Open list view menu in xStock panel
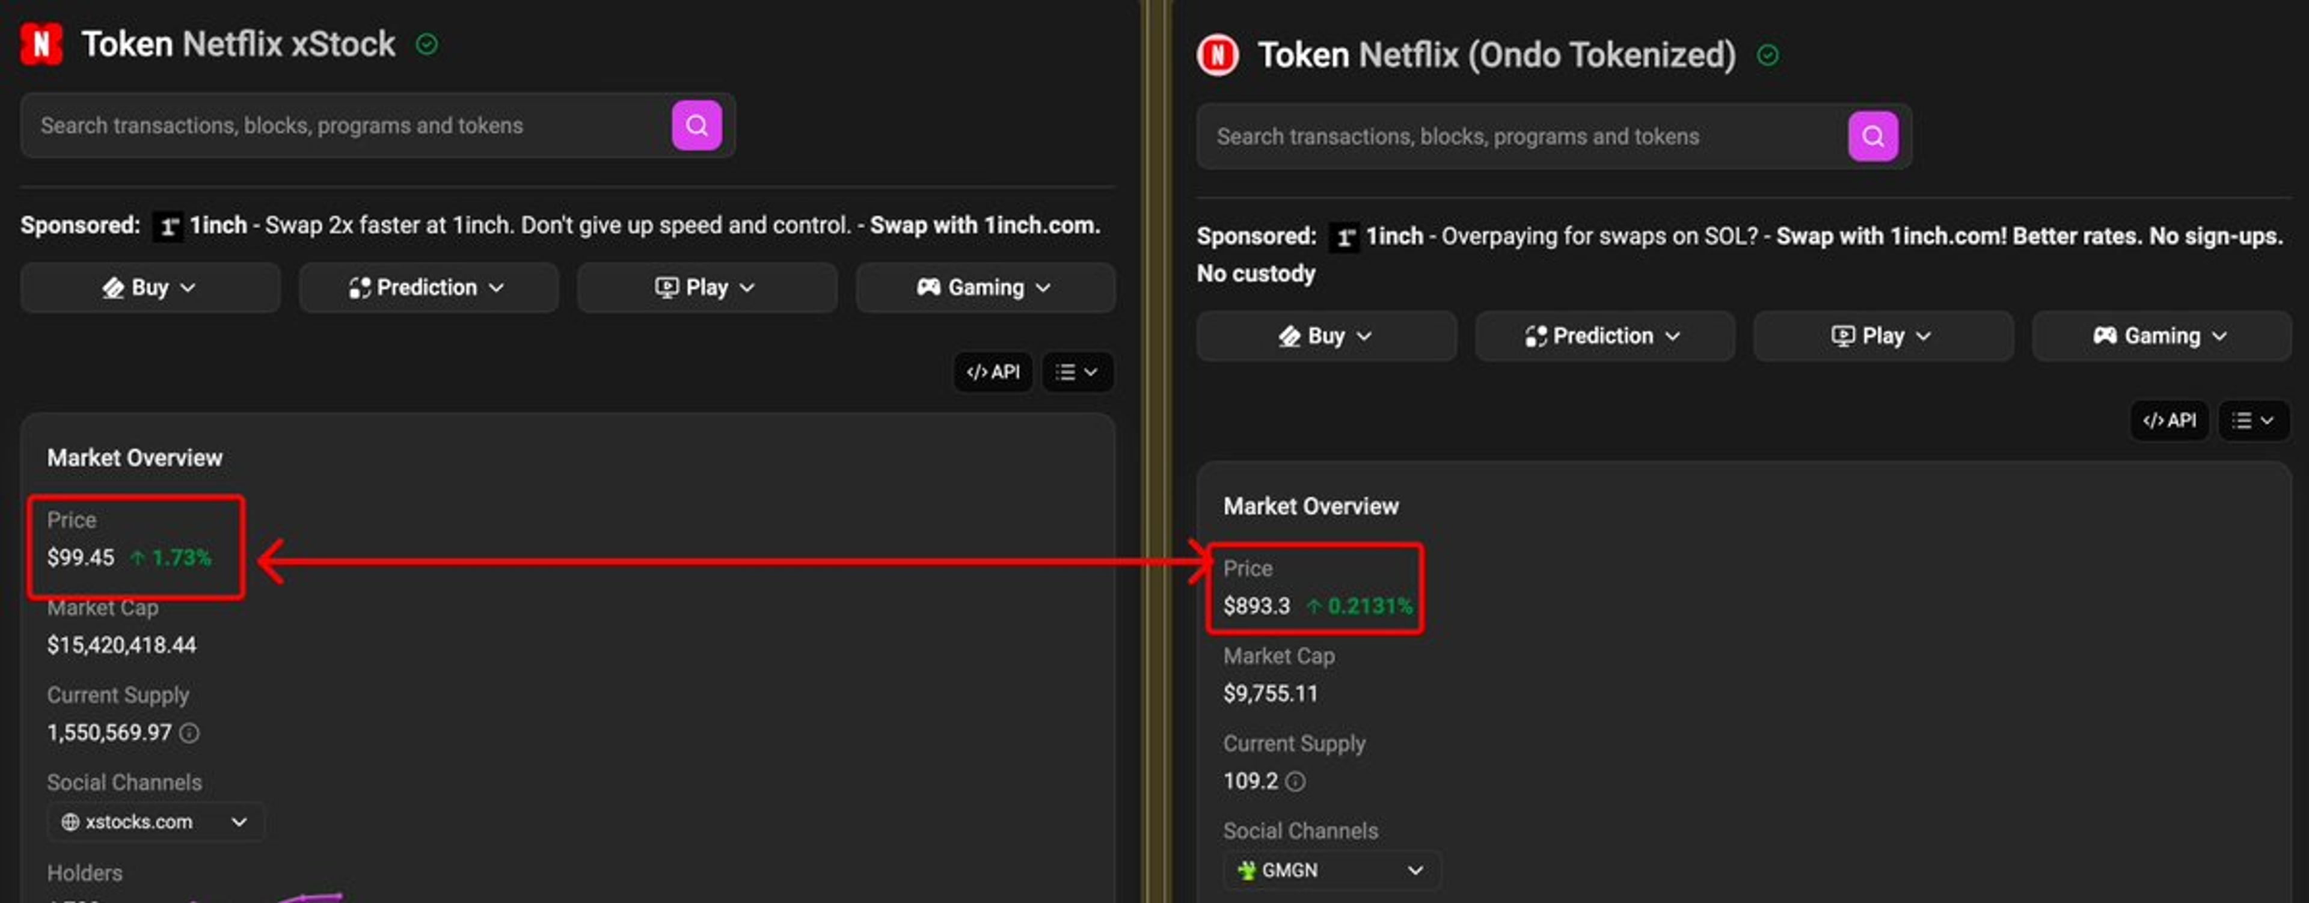Viewport: 2309px width, 903px height. coord(1078,372)
